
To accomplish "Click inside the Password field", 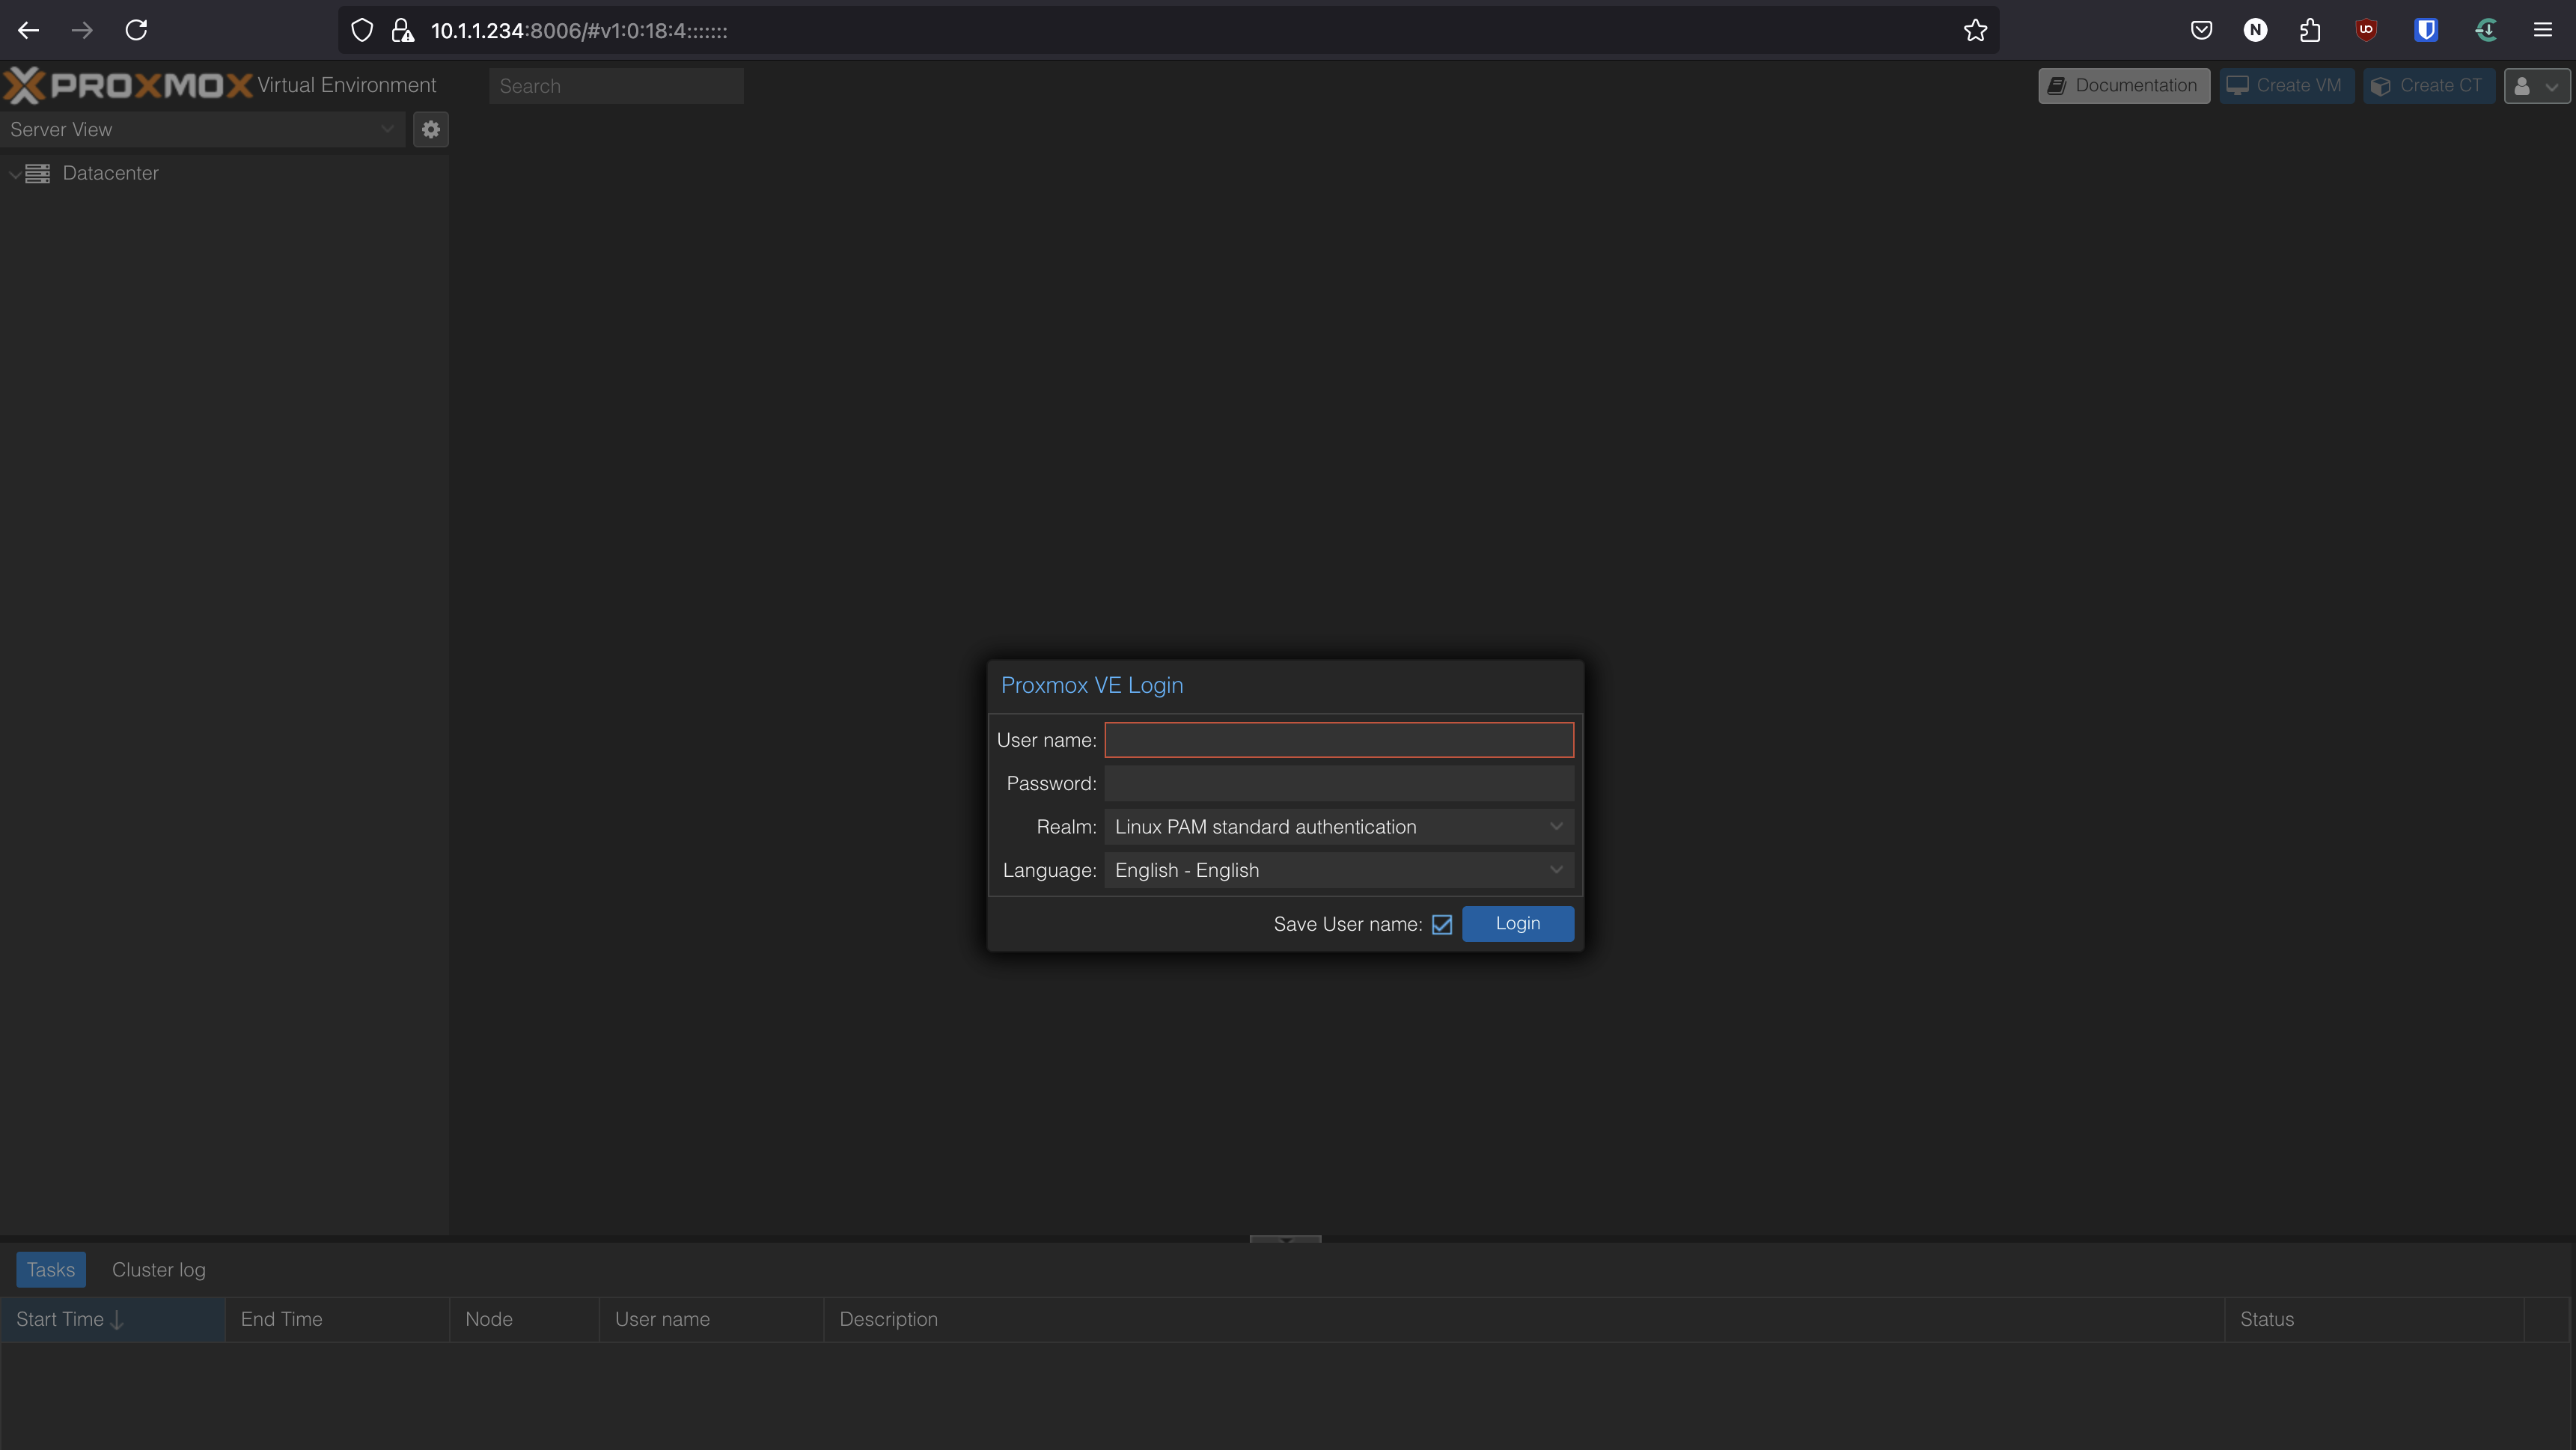I will click(x=1338, y=783).
